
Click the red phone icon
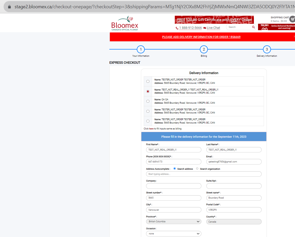pyautogui.click(x=177, y=28)
